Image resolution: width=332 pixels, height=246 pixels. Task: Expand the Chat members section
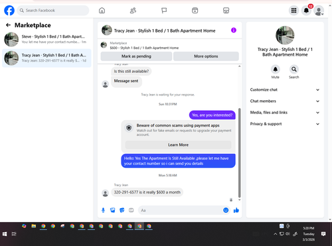[285, 101]
